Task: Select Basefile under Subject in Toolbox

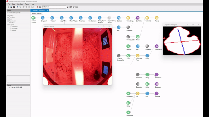Action: point(14,30)
